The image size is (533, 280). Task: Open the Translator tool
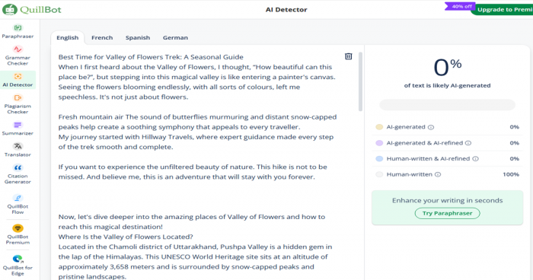[18, 150]
